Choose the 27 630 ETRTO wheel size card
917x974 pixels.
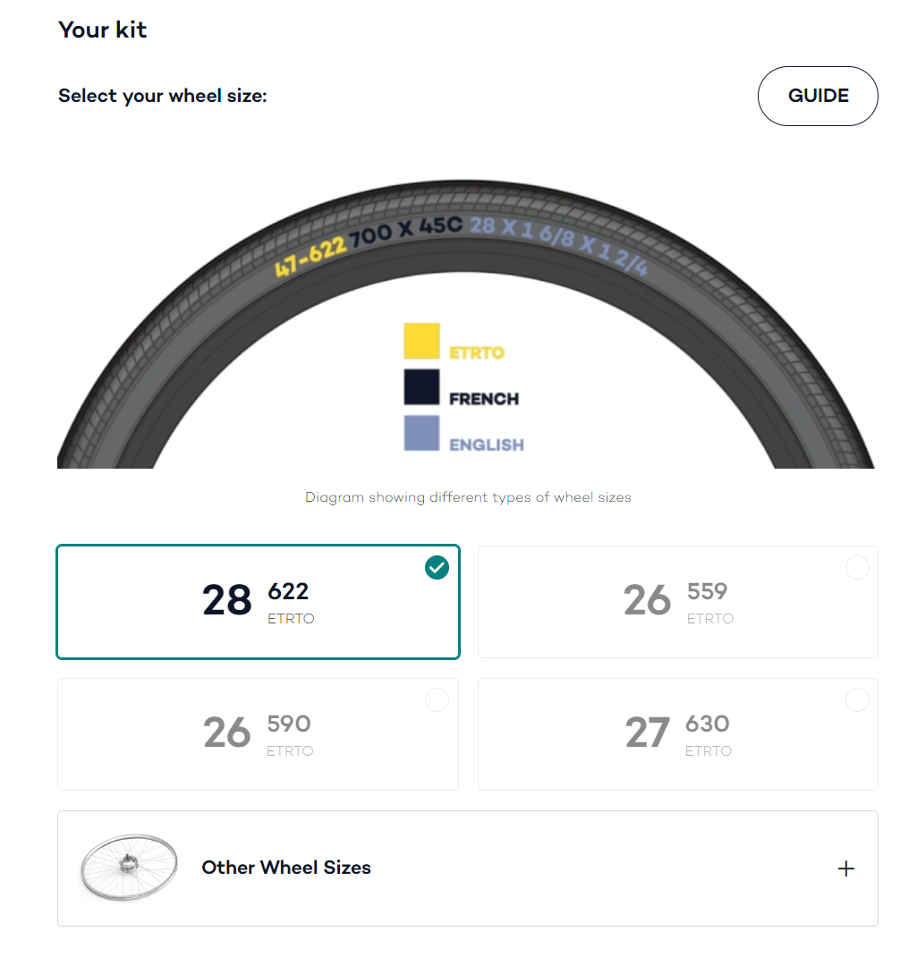coord(677,734)
